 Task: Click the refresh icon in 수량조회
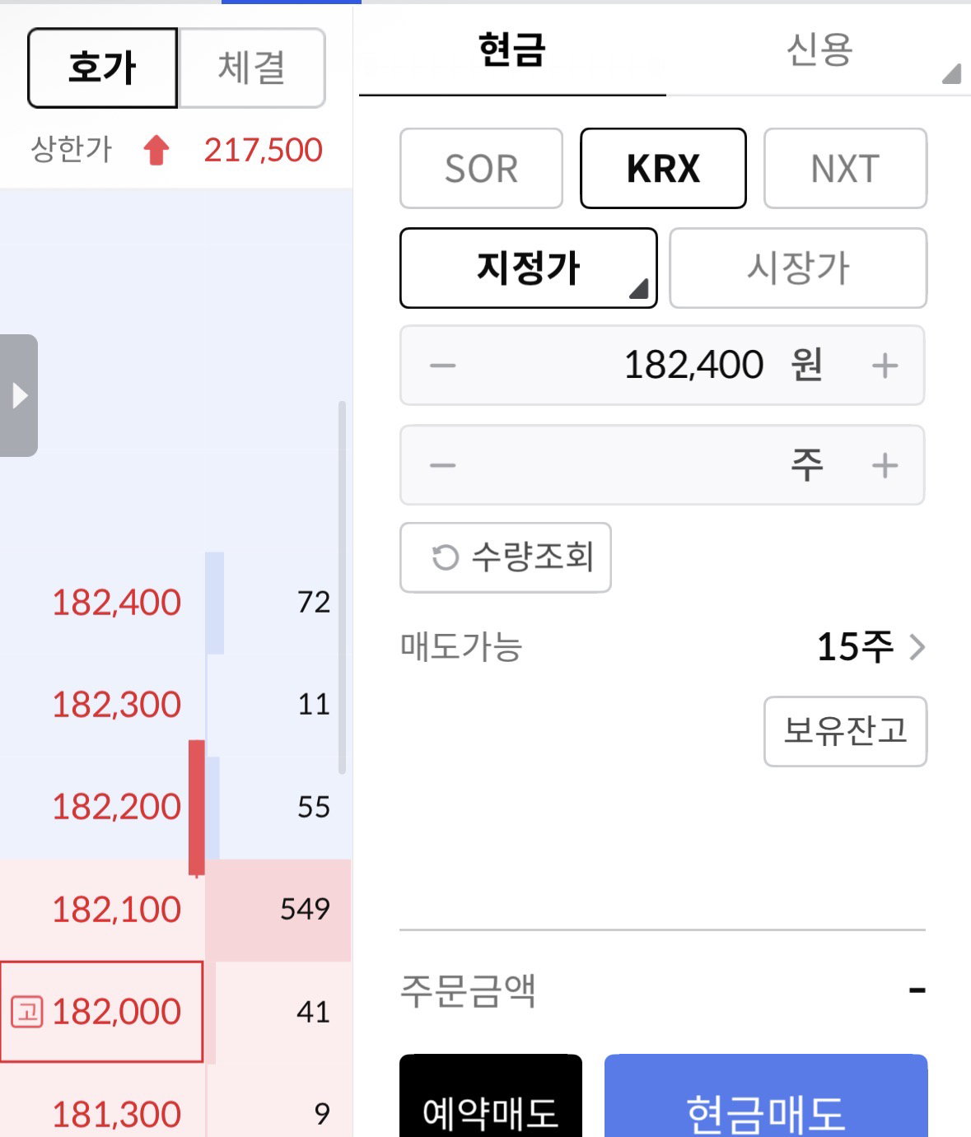coord(445,557)
